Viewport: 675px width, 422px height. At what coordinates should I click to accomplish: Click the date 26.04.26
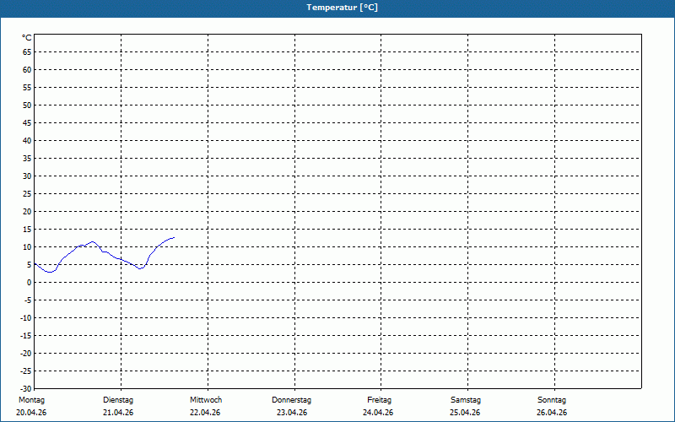click(x=552, y=413)
